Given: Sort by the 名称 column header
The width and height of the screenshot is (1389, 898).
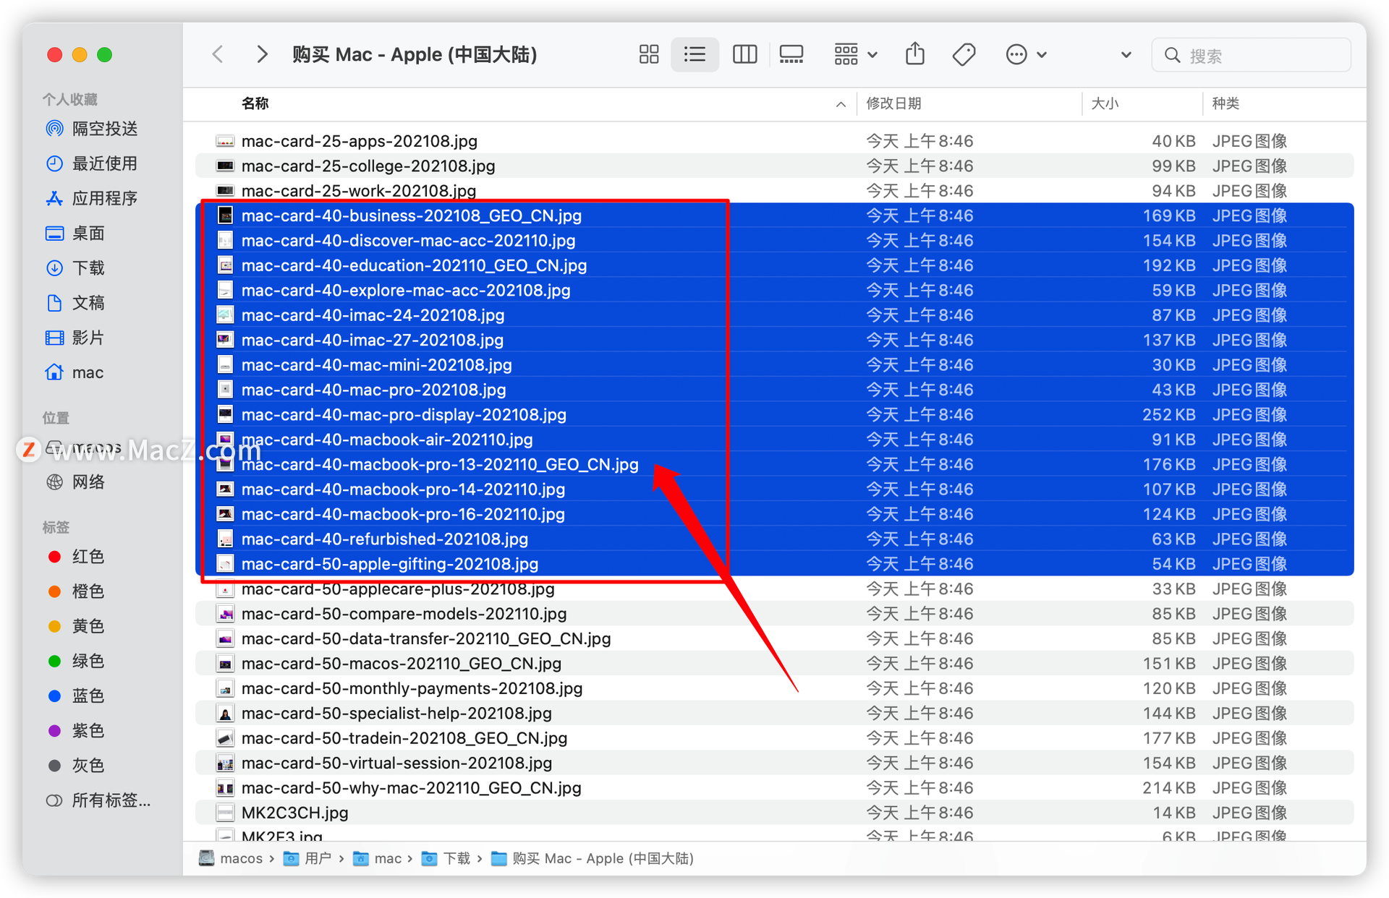Looking at the screenshot, I should 255,103.
